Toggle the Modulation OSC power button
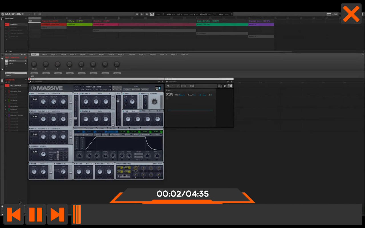The image size is (365, 228). coord(30,146)
